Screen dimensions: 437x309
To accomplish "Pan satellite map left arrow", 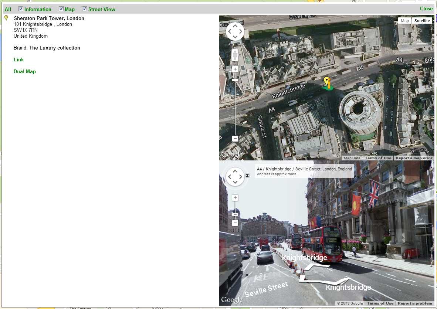I will pos(230,31).
